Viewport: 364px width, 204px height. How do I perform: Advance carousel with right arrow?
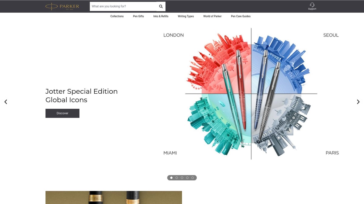click(358, 102)
